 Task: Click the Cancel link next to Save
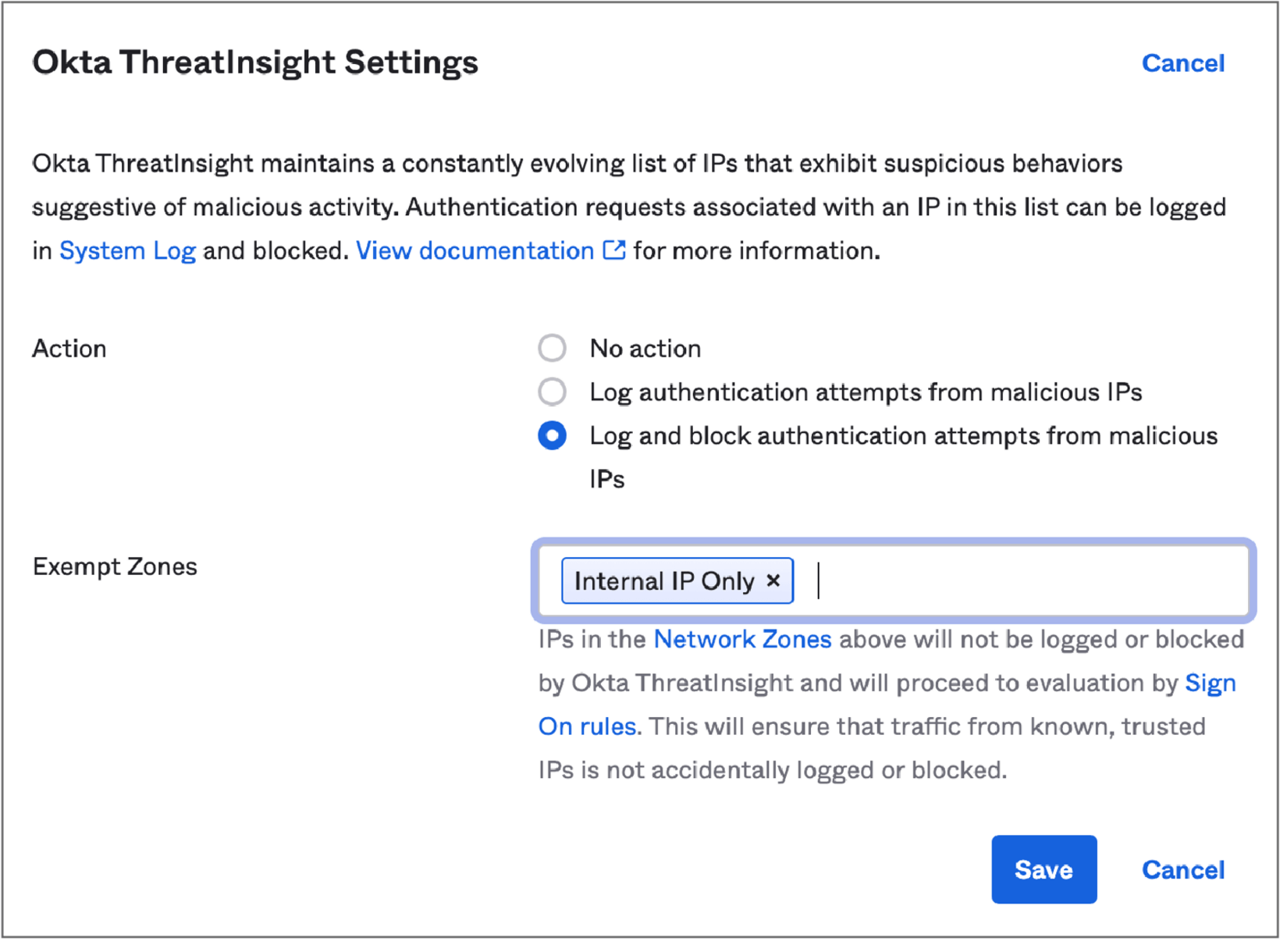pos(1182,870)
